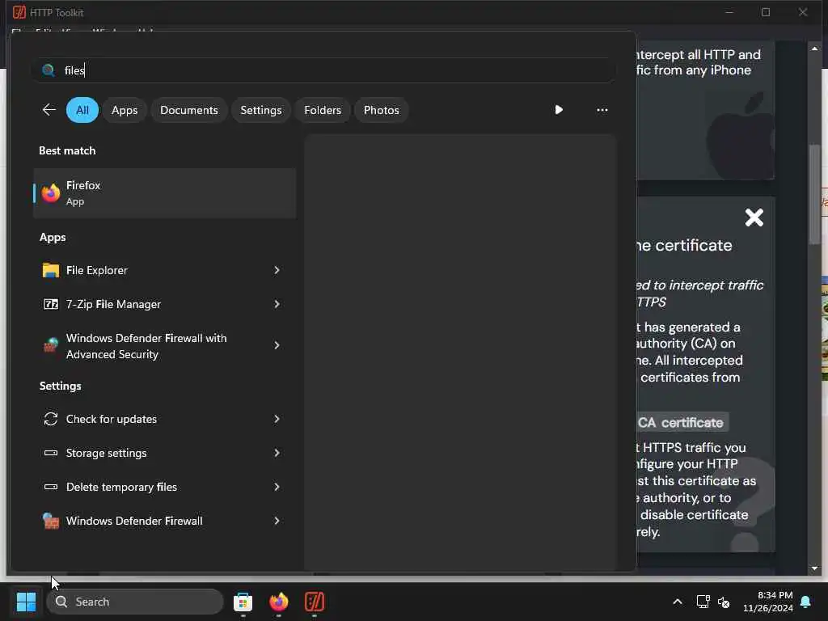Expand Delete temporary files chevron
Image resolution: width=828 pixels, height=621 pixels.
coord(277,487)
